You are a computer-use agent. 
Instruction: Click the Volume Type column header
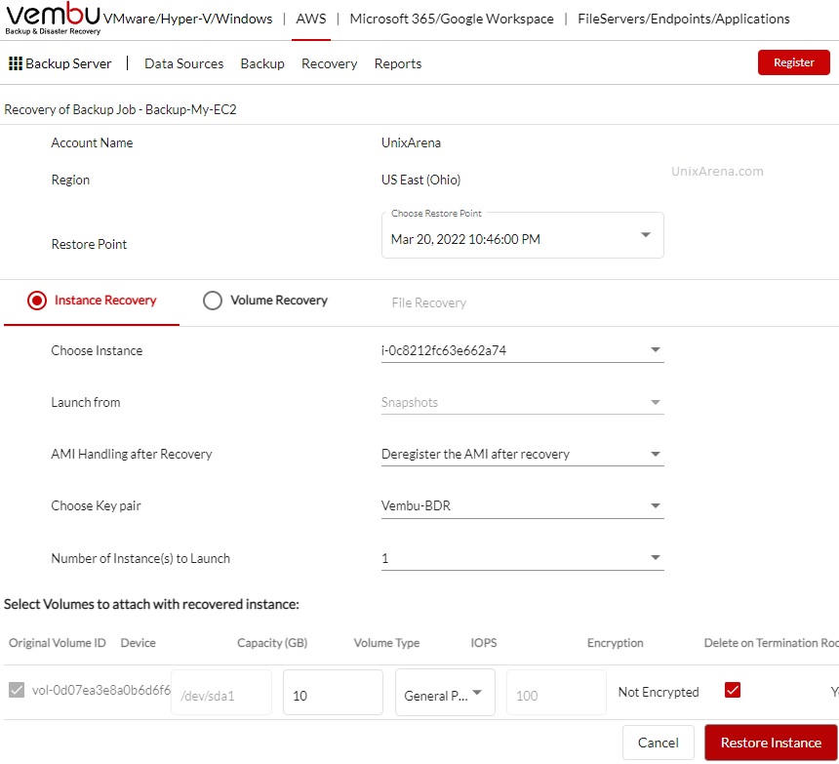[386, 643]
